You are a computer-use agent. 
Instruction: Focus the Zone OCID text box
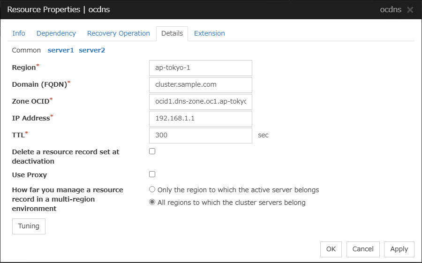(x=200, y=102)
